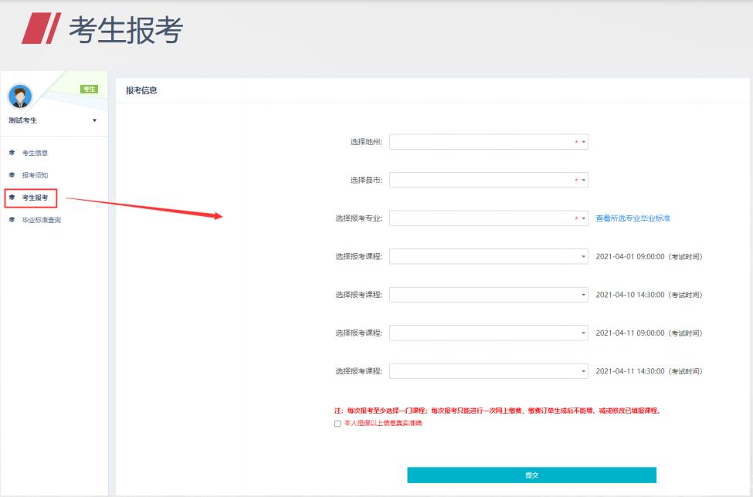Open the 选择报考专业 dropdown
Viewport: 753px width, 497px height.
(x=488, y=218)
